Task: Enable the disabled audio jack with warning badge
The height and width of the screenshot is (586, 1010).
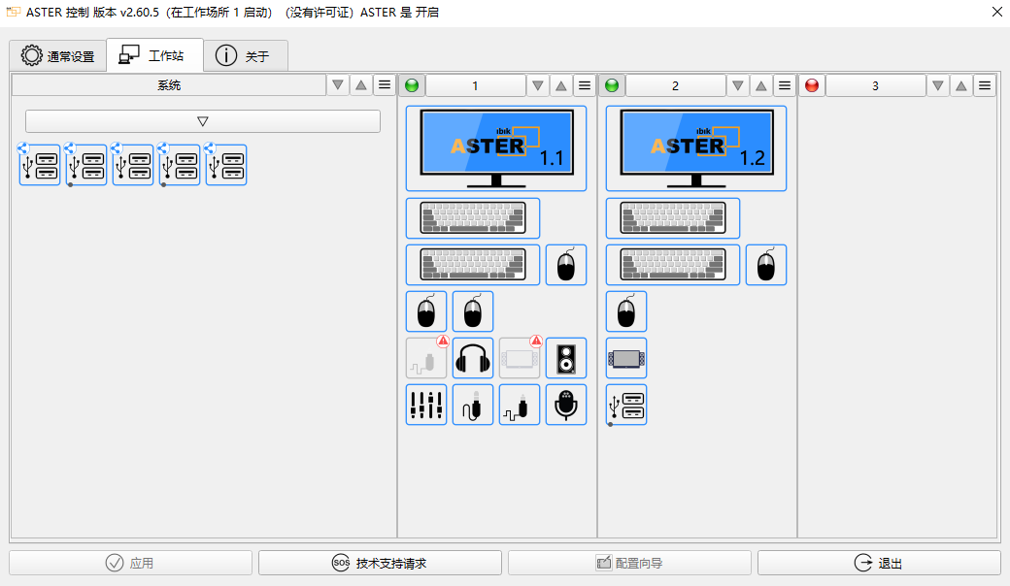Action: point(426,358)
